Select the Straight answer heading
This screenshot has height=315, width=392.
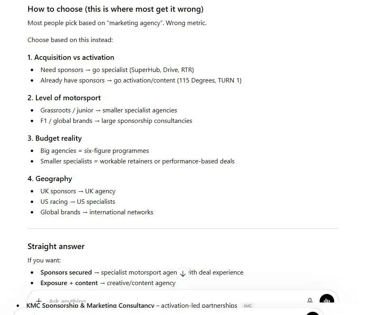[x=56, y=246]
